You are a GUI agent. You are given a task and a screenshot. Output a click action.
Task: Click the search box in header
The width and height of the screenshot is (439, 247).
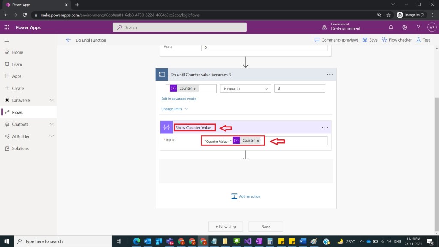coord(180,27)
